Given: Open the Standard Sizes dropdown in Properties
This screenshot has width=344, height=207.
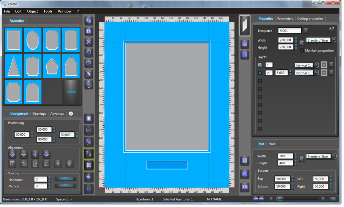Looking at the screenshot, I should [334, 40].
